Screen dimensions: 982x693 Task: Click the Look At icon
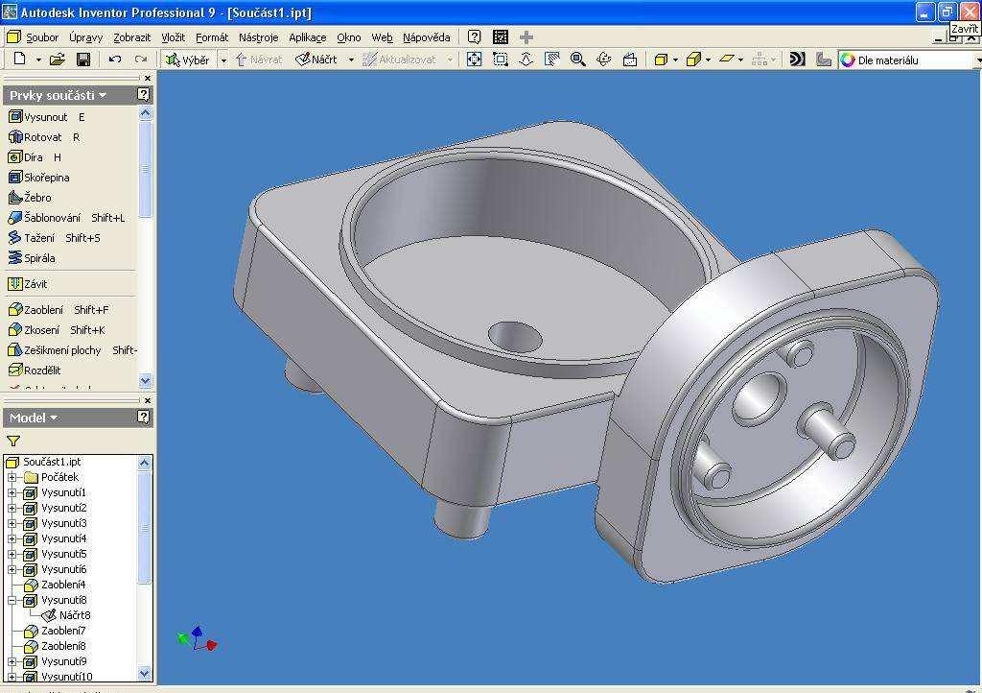click(630, 60)
